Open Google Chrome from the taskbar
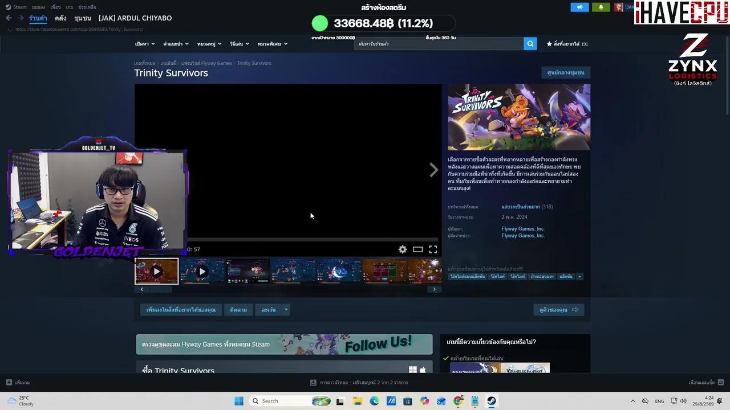The height and width of the screenshot is (410, 730). pyautogui.click(x=458, y=401)
